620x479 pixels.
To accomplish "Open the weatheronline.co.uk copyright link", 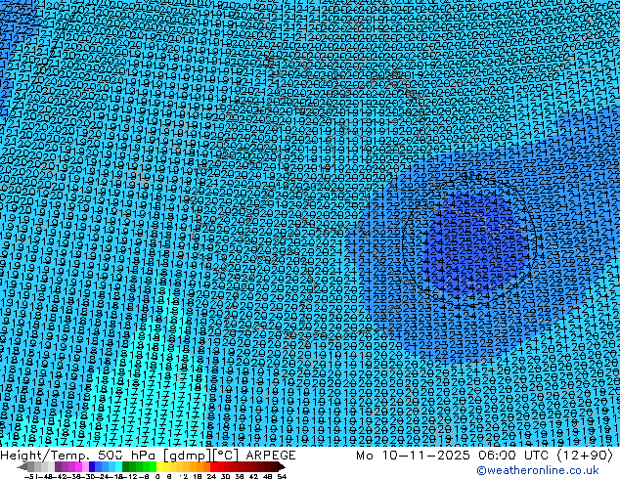I will (x=538, y=470).
